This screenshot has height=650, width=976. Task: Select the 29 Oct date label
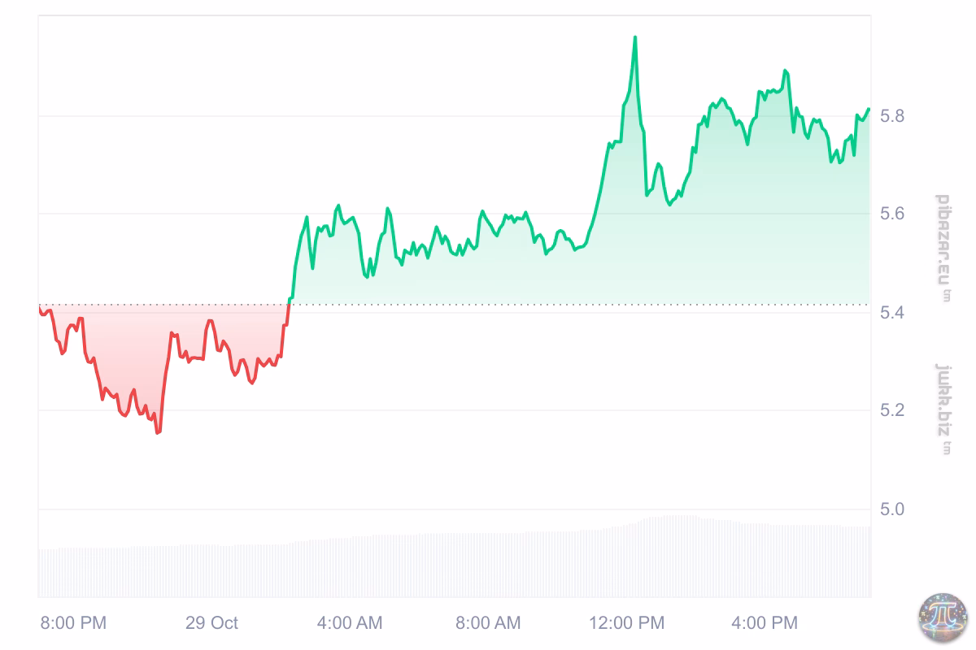click(x=211, y=623)
